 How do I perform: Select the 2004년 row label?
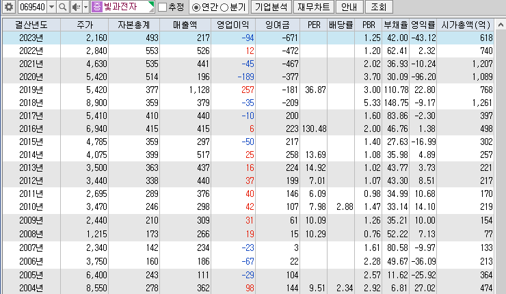click(31, 288)
